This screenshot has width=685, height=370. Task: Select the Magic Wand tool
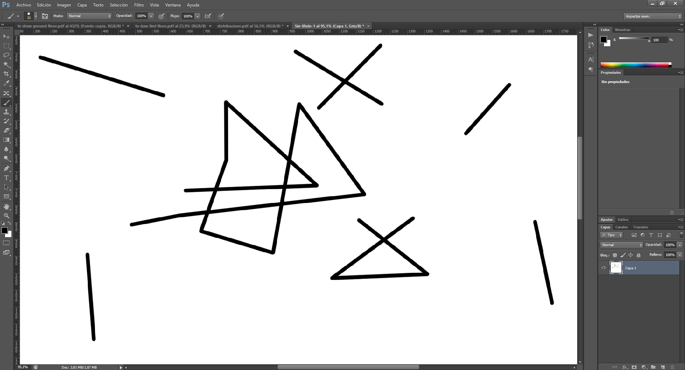pyautogui.click(x=6, y=64)
